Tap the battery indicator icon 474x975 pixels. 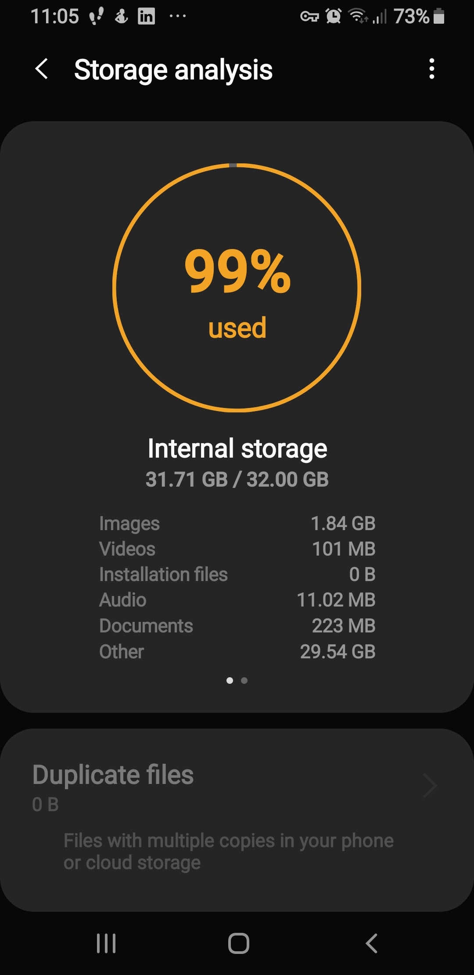click(x=439, y=17)
